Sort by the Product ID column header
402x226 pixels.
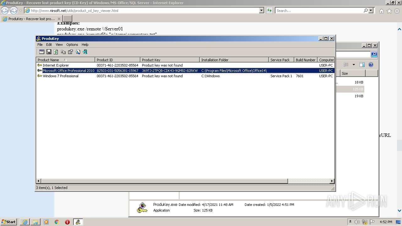click(118, 60)
